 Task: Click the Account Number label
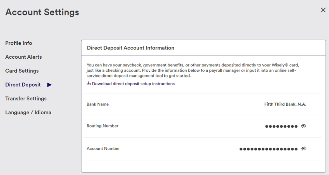point(103,148)
